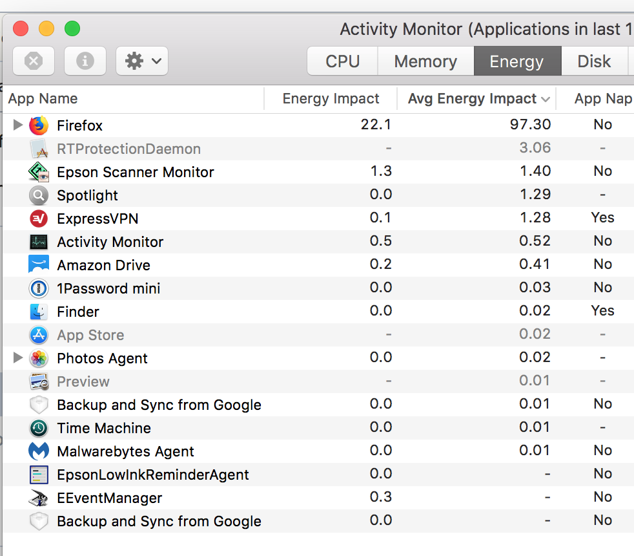Click the 1Password mini icon
The height and width of the screenshot is (556, 634).
click(x=39, y=288)
